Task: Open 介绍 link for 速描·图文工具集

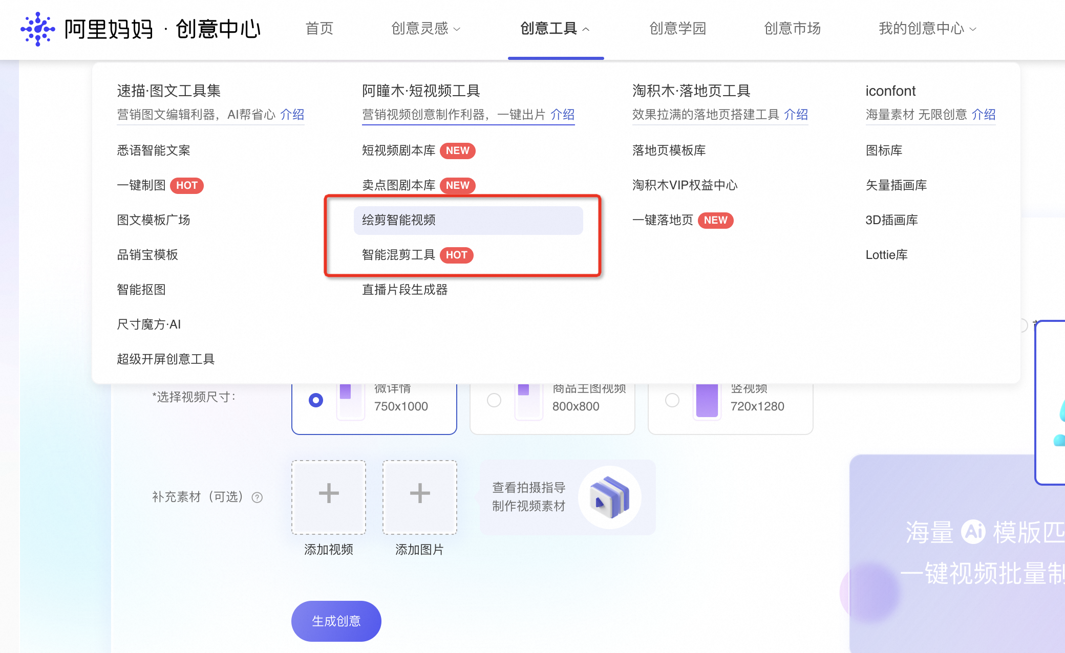Action: tap(292, 114)
